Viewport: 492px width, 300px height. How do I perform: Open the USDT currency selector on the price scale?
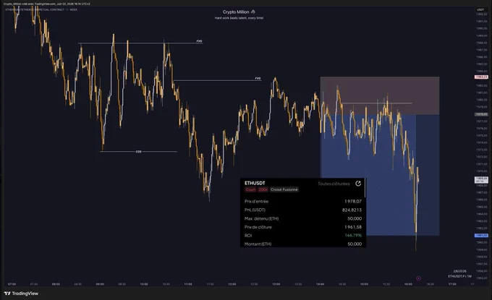480,9
